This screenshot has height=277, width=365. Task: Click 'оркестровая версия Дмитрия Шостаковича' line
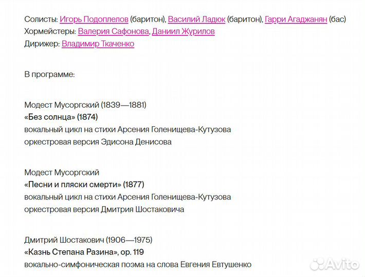pos(104,209)
